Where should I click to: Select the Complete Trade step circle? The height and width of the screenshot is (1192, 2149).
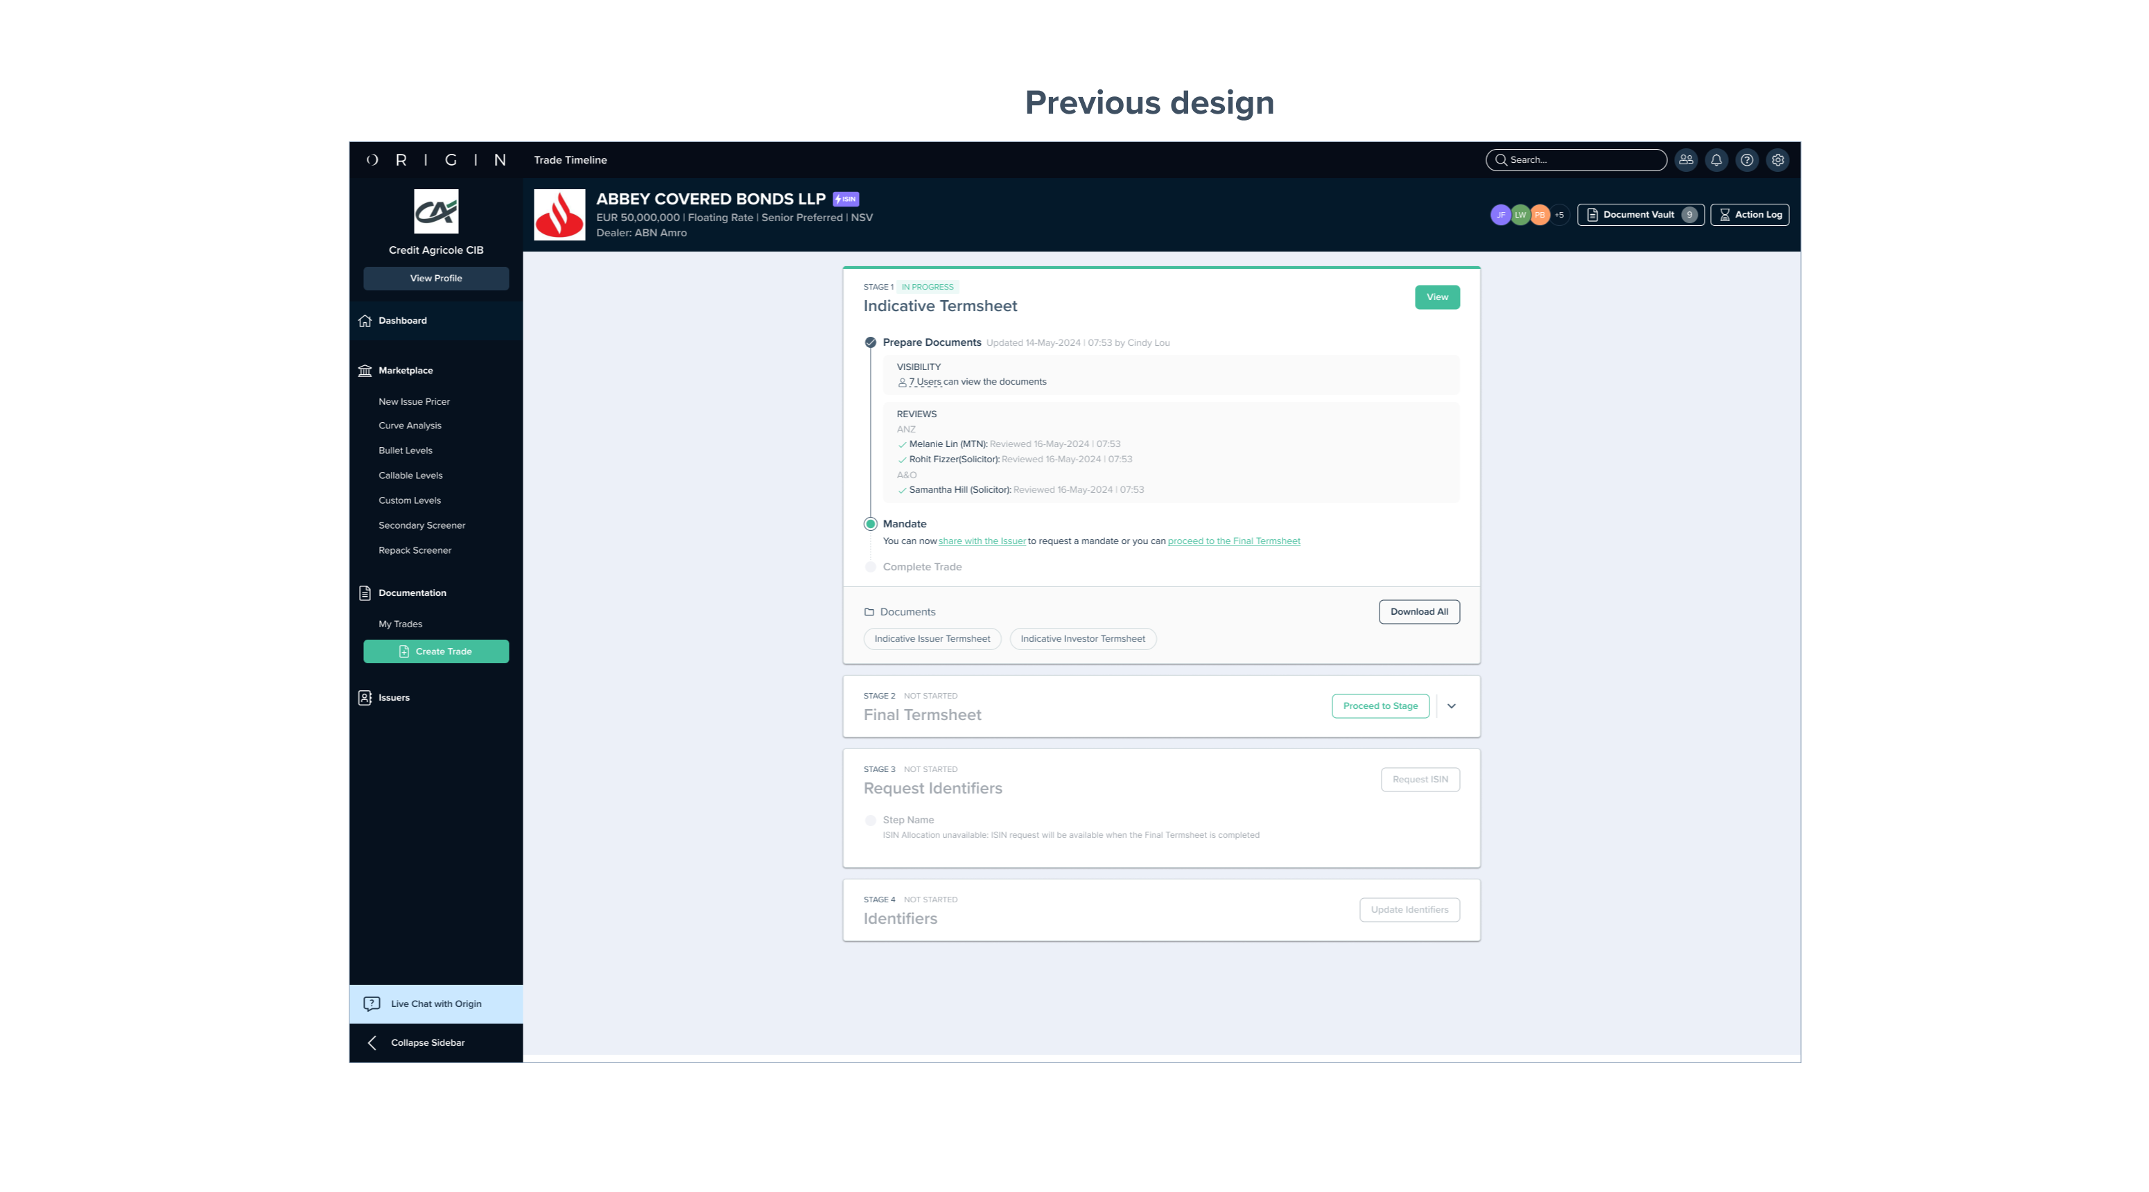tap(870, 567)
